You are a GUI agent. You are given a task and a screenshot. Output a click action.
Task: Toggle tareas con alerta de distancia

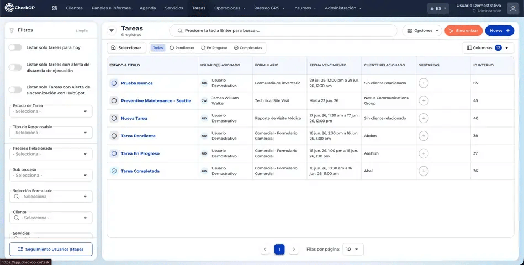point(15,67)
